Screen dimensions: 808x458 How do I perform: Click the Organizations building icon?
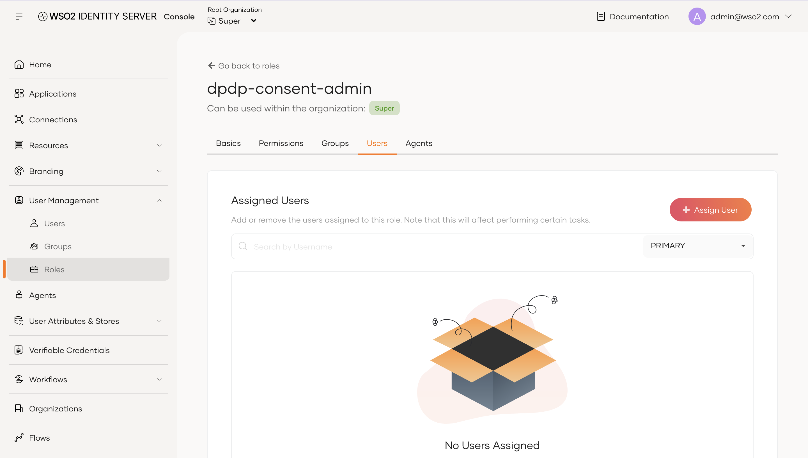[19, 409]
